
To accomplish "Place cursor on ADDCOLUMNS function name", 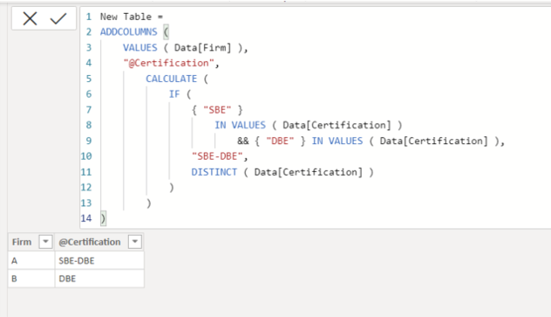I will click(129, 32).
